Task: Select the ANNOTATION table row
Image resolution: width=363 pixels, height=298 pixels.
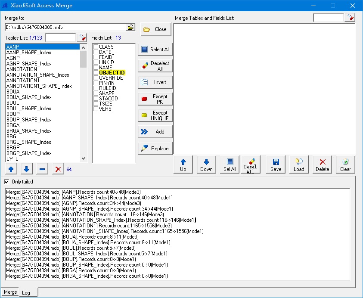Action: click(42, 69)
